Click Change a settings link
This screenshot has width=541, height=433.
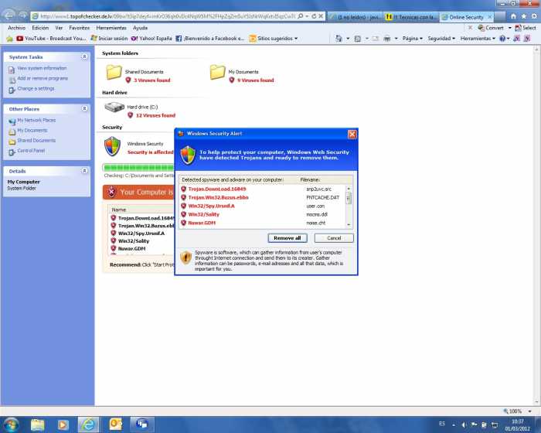[36, 88]
